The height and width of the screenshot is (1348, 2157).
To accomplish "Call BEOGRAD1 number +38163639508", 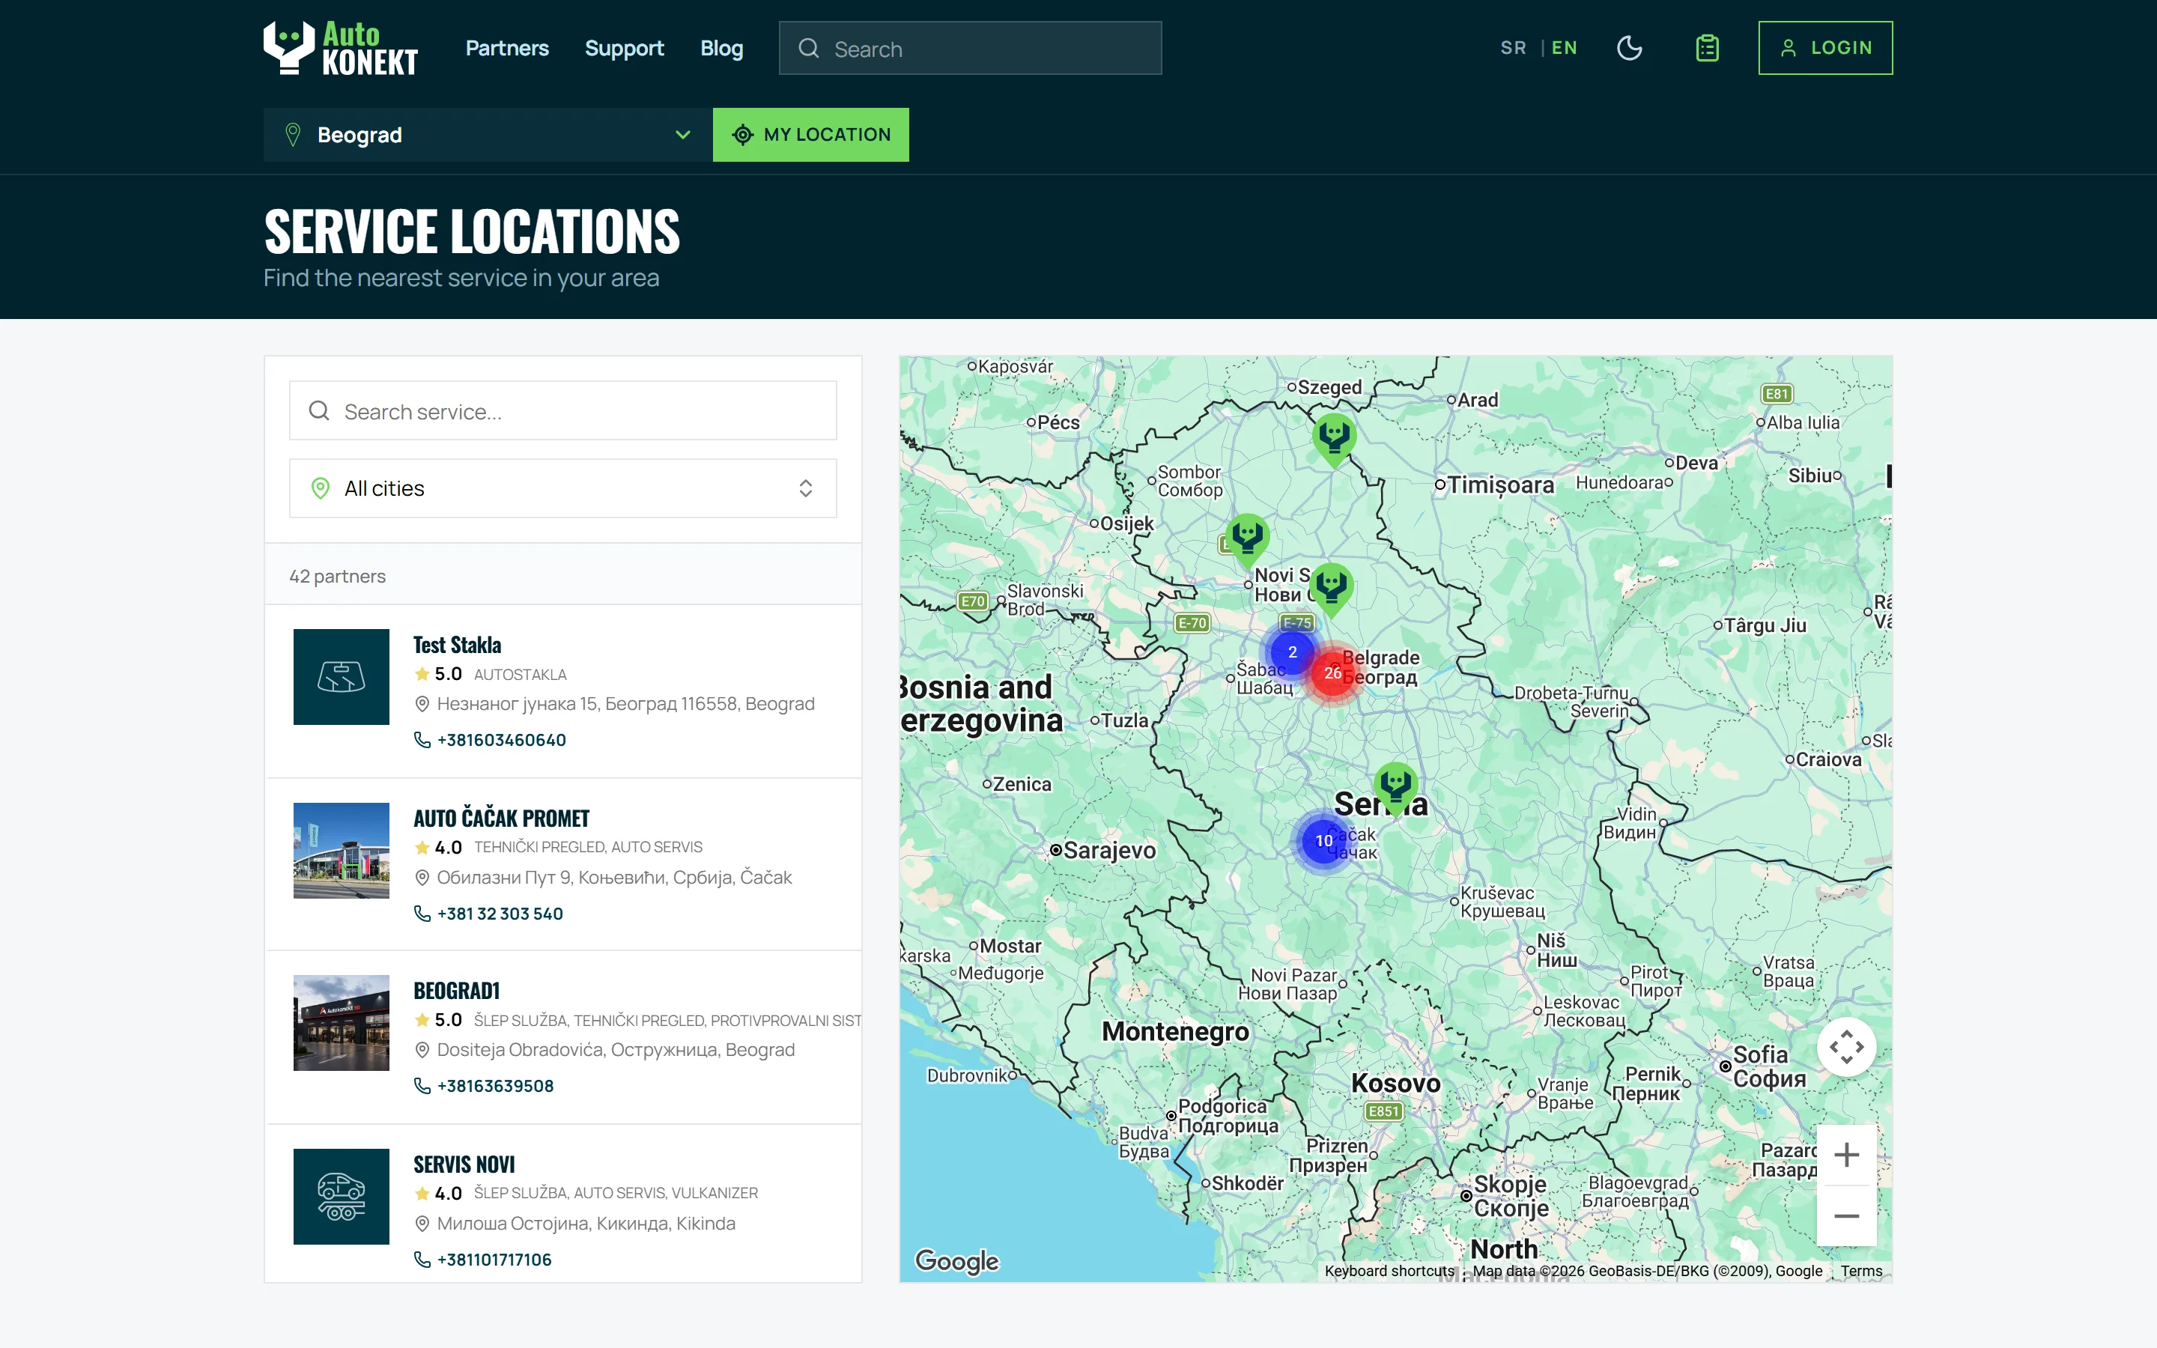I will pyautogui.click(x=494, y=1086).
